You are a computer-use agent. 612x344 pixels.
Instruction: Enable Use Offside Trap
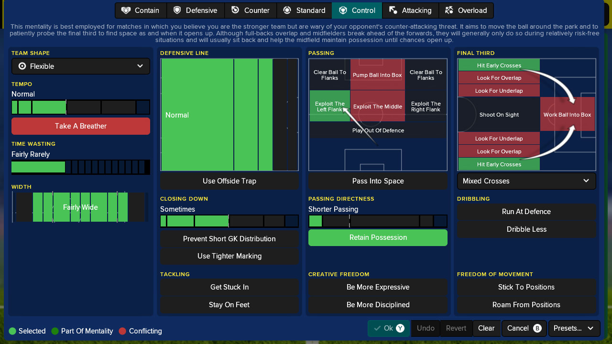pyautogui.click(x=229, y=181)
